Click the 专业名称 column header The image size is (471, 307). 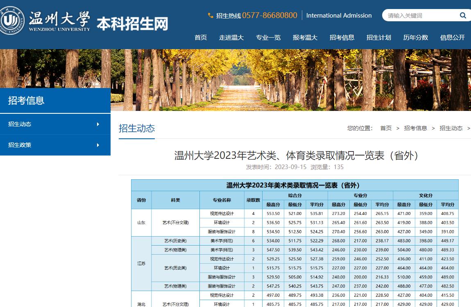tap(222, 200)
